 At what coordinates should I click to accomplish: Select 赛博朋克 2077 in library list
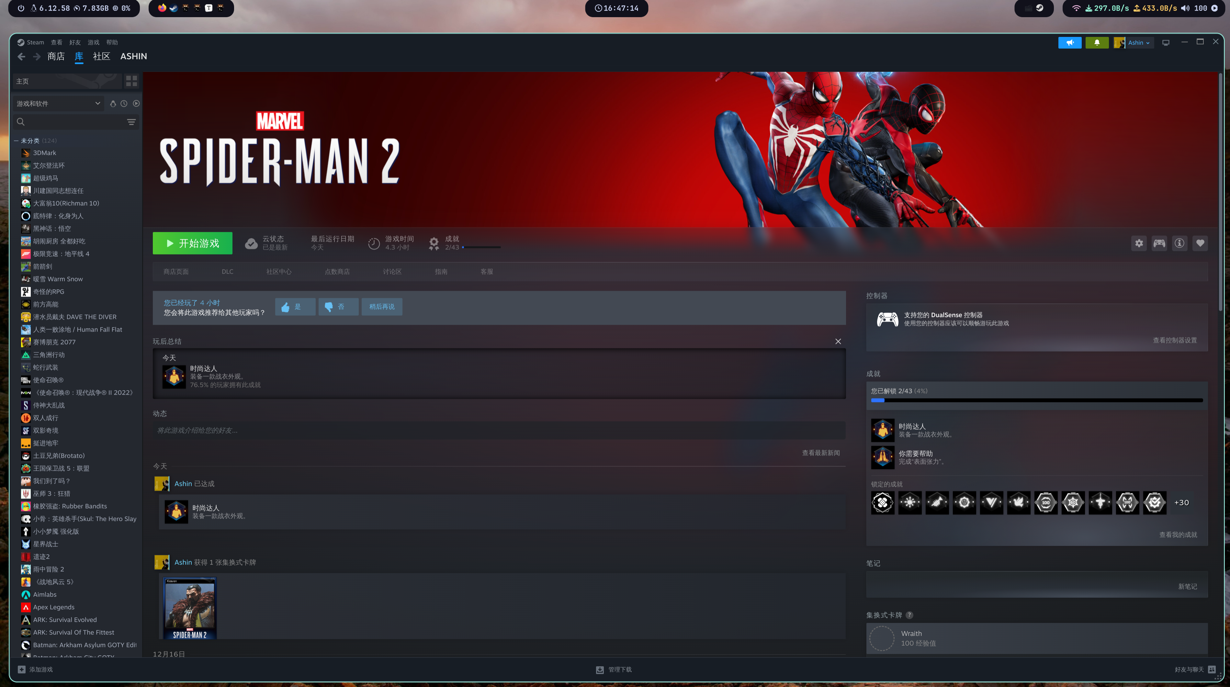tap(54, 342)
